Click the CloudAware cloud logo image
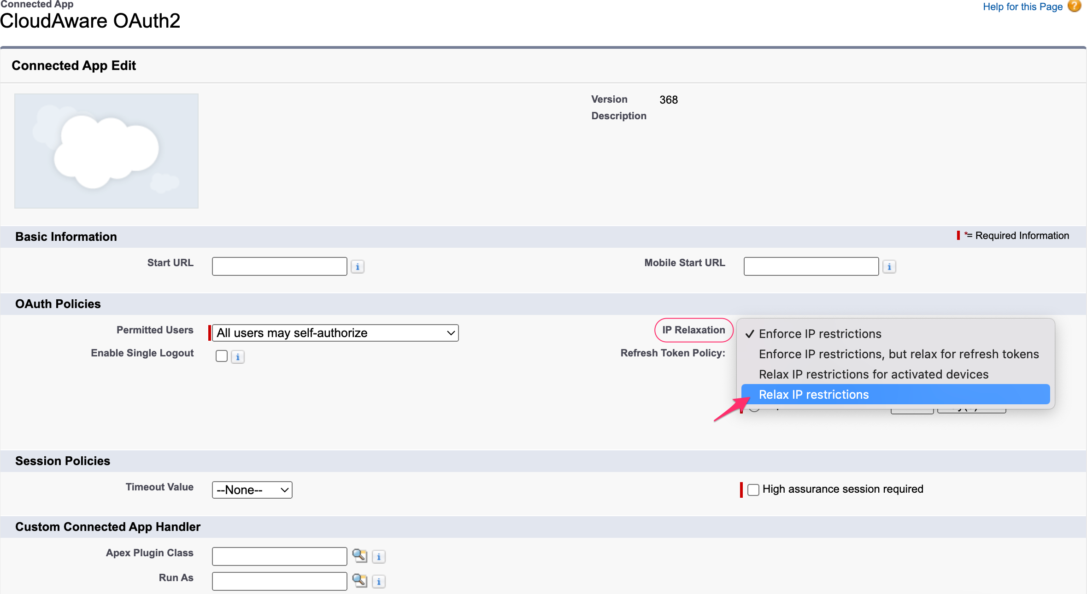 (x=106, y=151)
